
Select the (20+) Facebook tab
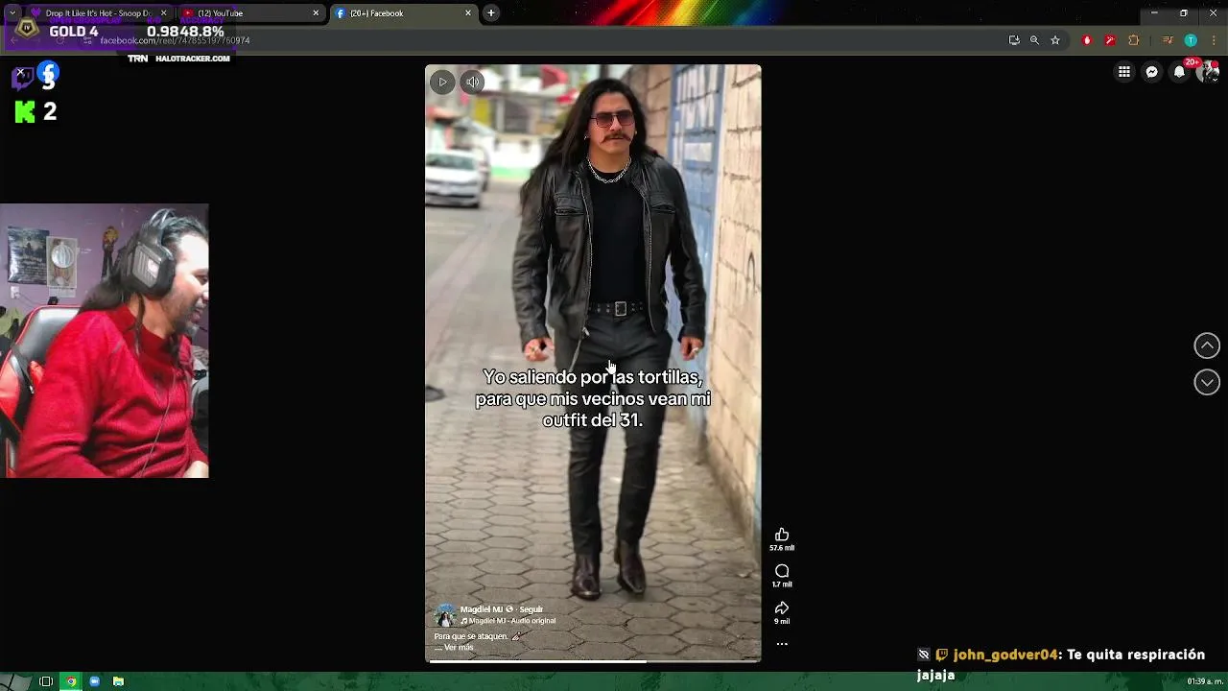coord(403,13)
